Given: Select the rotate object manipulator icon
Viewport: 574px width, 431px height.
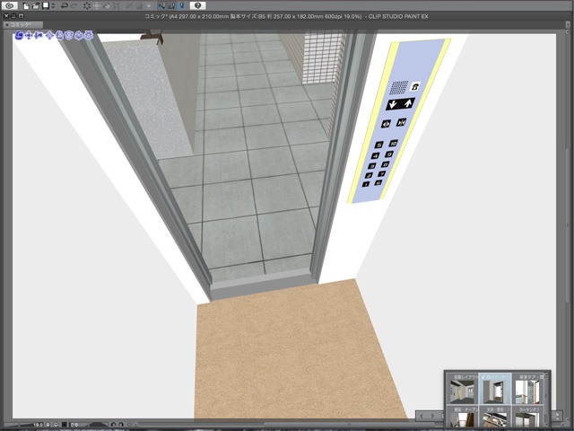Looking at the screenshot, I should [59, 36].
